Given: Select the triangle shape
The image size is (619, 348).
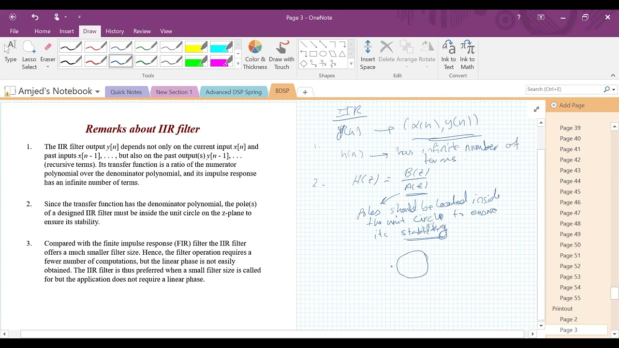Looking at the screenshot, I should [x=342, y=54].
